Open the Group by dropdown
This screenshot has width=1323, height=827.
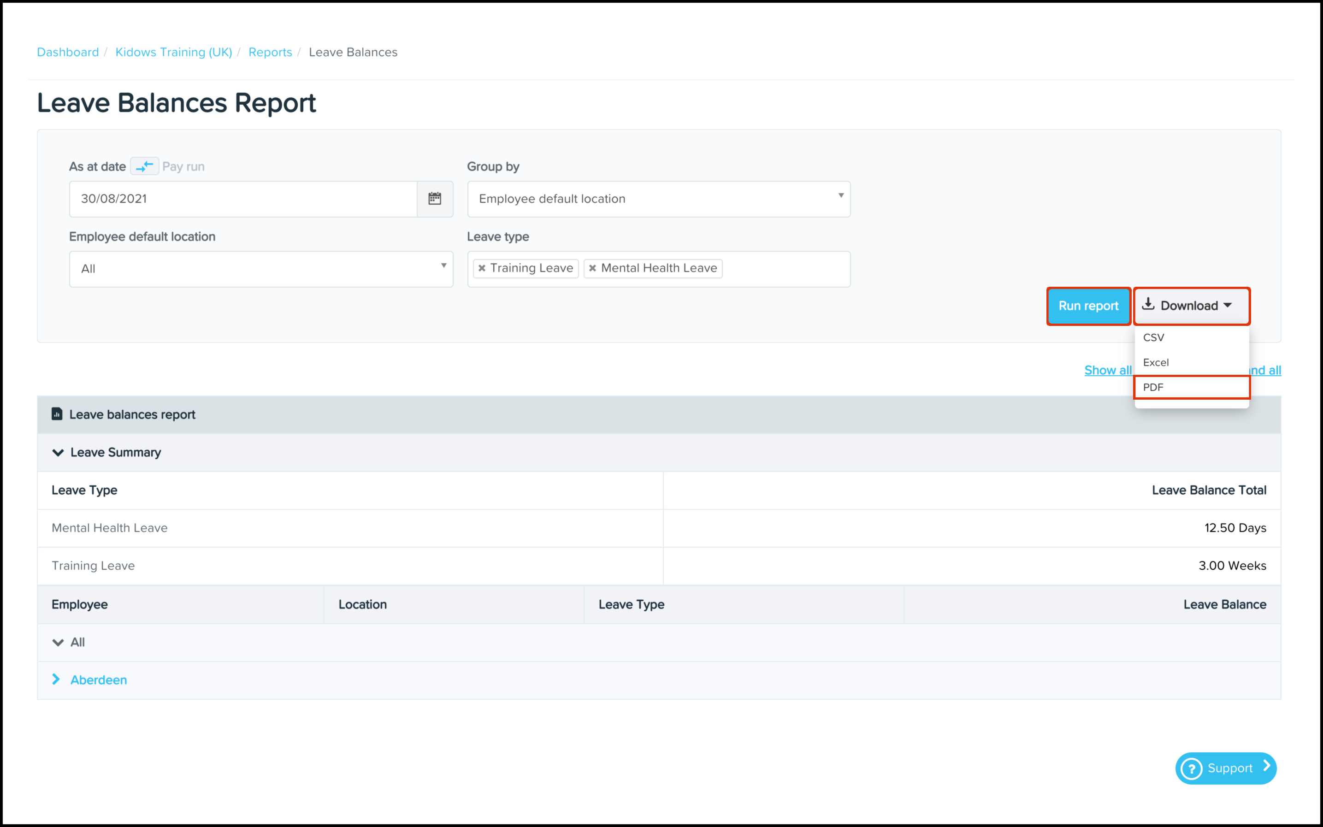(658, 199)
